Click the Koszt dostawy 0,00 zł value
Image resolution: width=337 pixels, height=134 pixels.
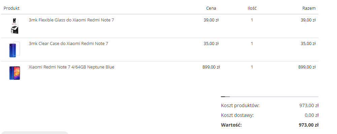pyautogui.click(x=311, y=115)
